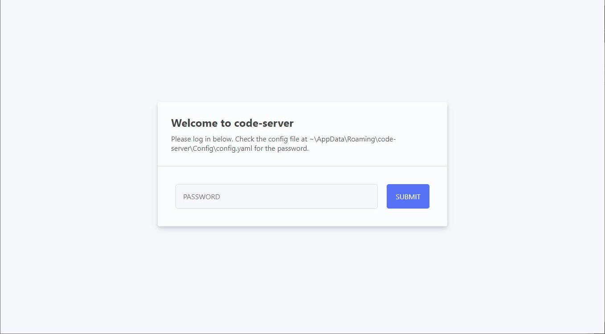Click the blue SUBMIT button
The height and width of the screenshot is (334, 605).
pos(408,196)
